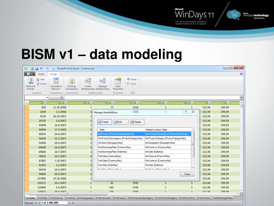The height and width of the screenshot is (206, 274).
Task: Click the dialog help question mark
Action: point(186,112)
